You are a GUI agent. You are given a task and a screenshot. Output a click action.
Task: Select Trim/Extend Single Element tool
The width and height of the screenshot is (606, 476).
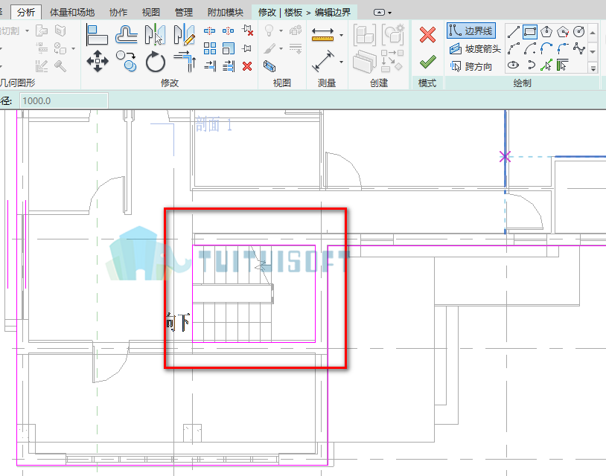coord(209,66)
